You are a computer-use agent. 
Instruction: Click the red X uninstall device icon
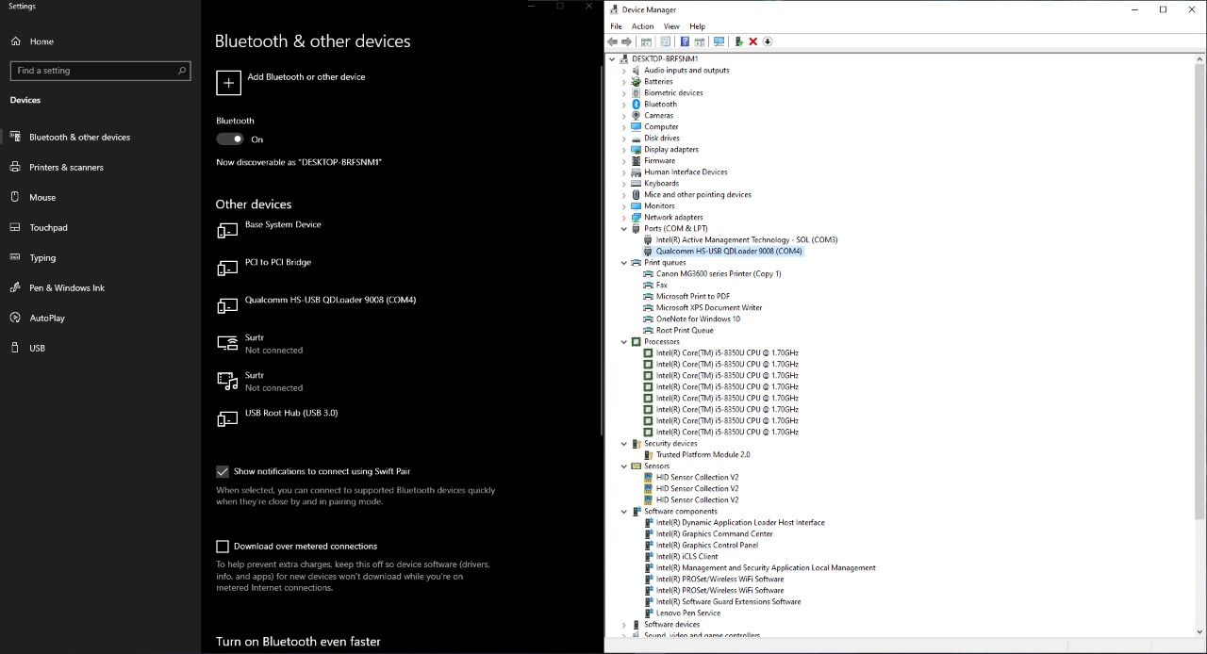click(x=753, y=41)
